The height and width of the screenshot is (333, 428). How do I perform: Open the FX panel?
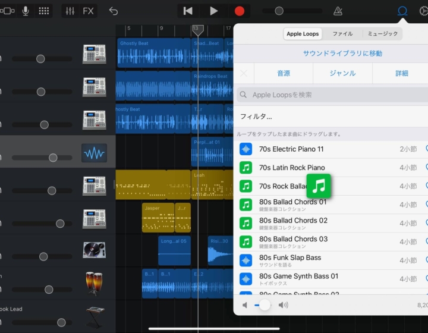coord(88,11)
